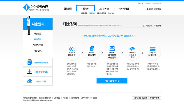Click the 금융/부채증명서발급 sidebar link
The width and height of the screenshot is (184, 106).
38,62
